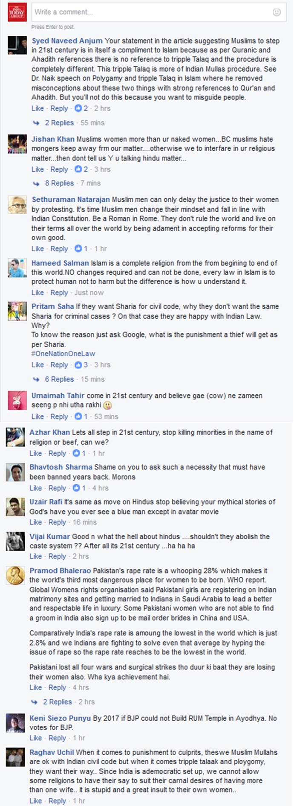
Task: Click thumbs-up reaction icon on Azhar Khan's comment
Action: [76, 453]
